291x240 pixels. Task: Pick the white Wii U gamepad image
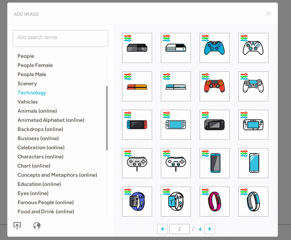(253, 125)
